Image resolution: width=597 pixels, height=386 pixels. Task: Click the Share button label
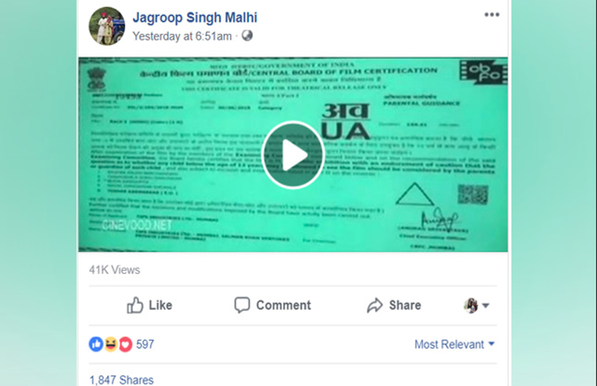click(x=405, y=305)
